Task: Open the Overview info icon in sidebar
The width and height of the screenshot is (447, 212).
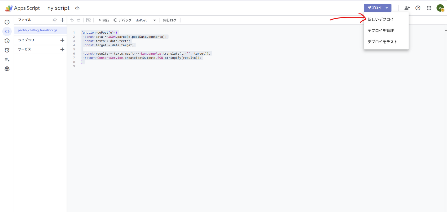Action: click(x=7, y=22)
